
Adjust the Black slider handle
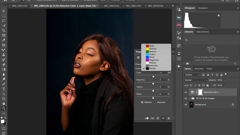(x=153, y=98)
